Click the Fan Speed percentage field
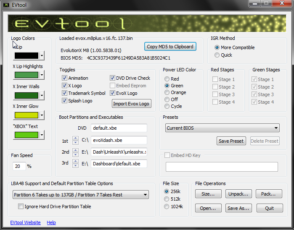294x230 pixels. click(x=19, y=166)
